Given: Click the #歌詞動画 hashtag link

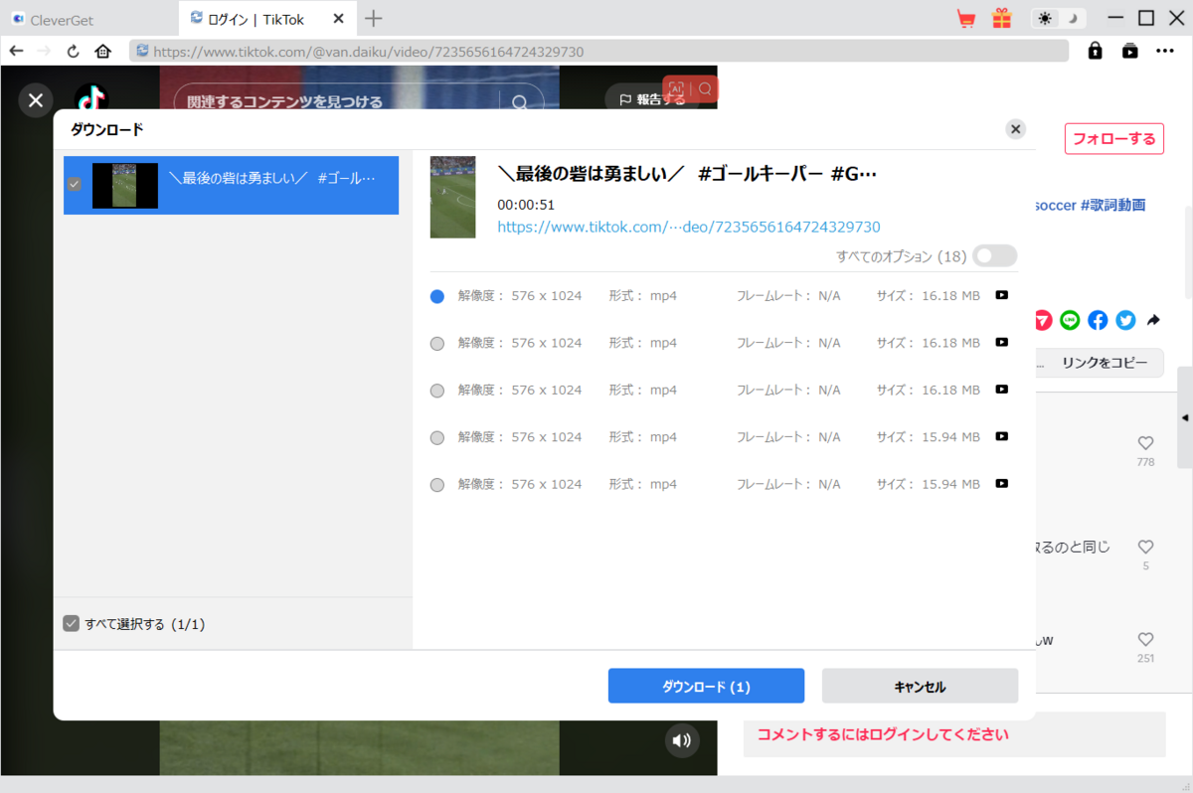Looking at the screenshot, I should click(x=1113, y=205).
